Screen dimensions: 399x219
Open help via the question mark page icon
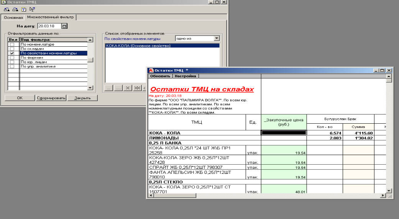point(24,10)
